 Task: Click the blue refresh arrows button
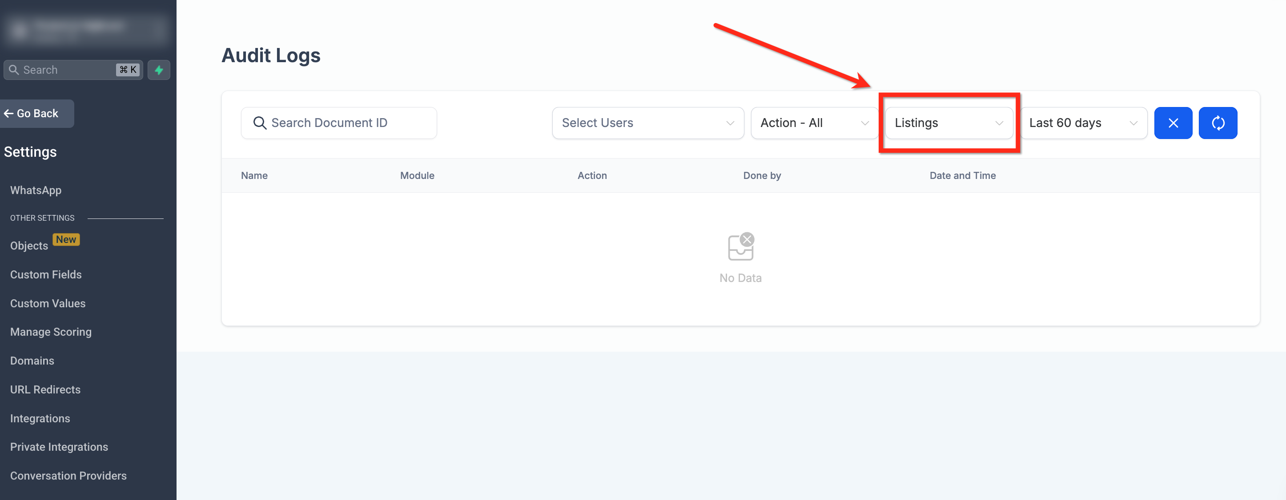pyautogui.click(x=1218, y=123)
